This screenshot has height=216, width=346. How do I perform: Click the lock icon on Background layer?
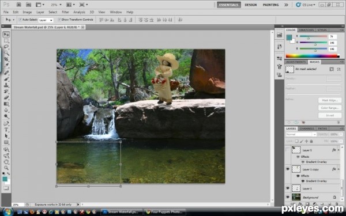tap(334, 197)
